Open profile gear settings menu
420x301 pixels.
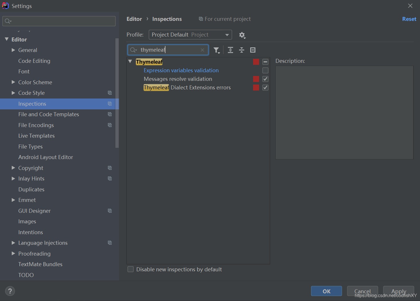[x=242, y=35]
